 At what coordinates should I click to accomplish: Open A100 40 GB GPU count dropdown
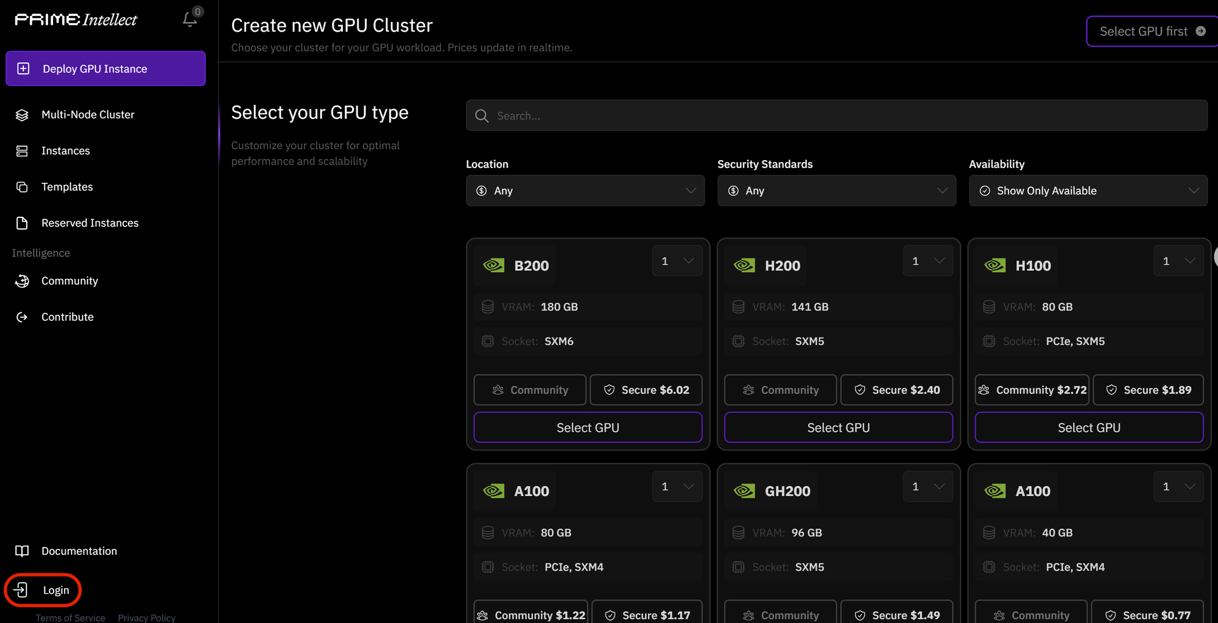[x=1178, y=486]
